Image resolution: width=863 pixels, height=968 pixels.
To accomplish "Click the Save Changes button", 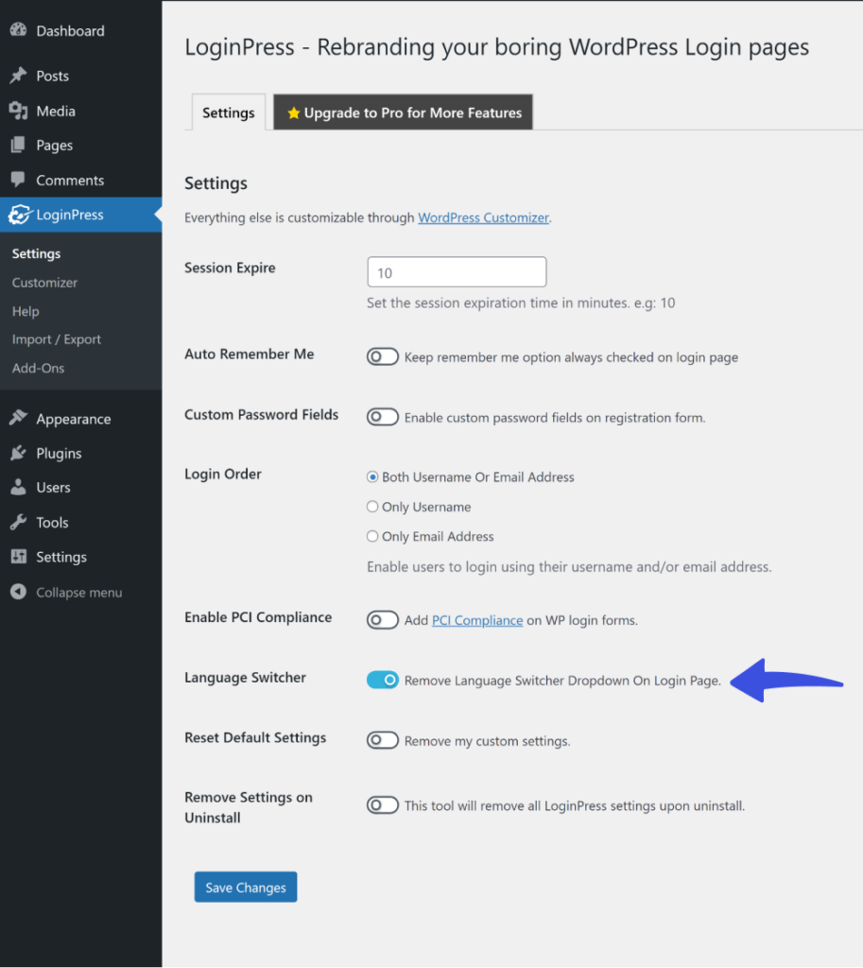I will pyautogui.click(x=246, y=887).
